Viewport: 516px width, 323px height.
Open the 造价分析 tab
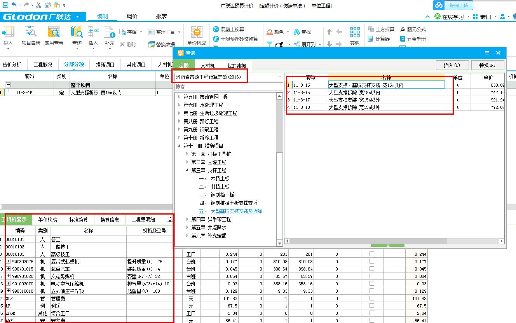coord(12,65)
